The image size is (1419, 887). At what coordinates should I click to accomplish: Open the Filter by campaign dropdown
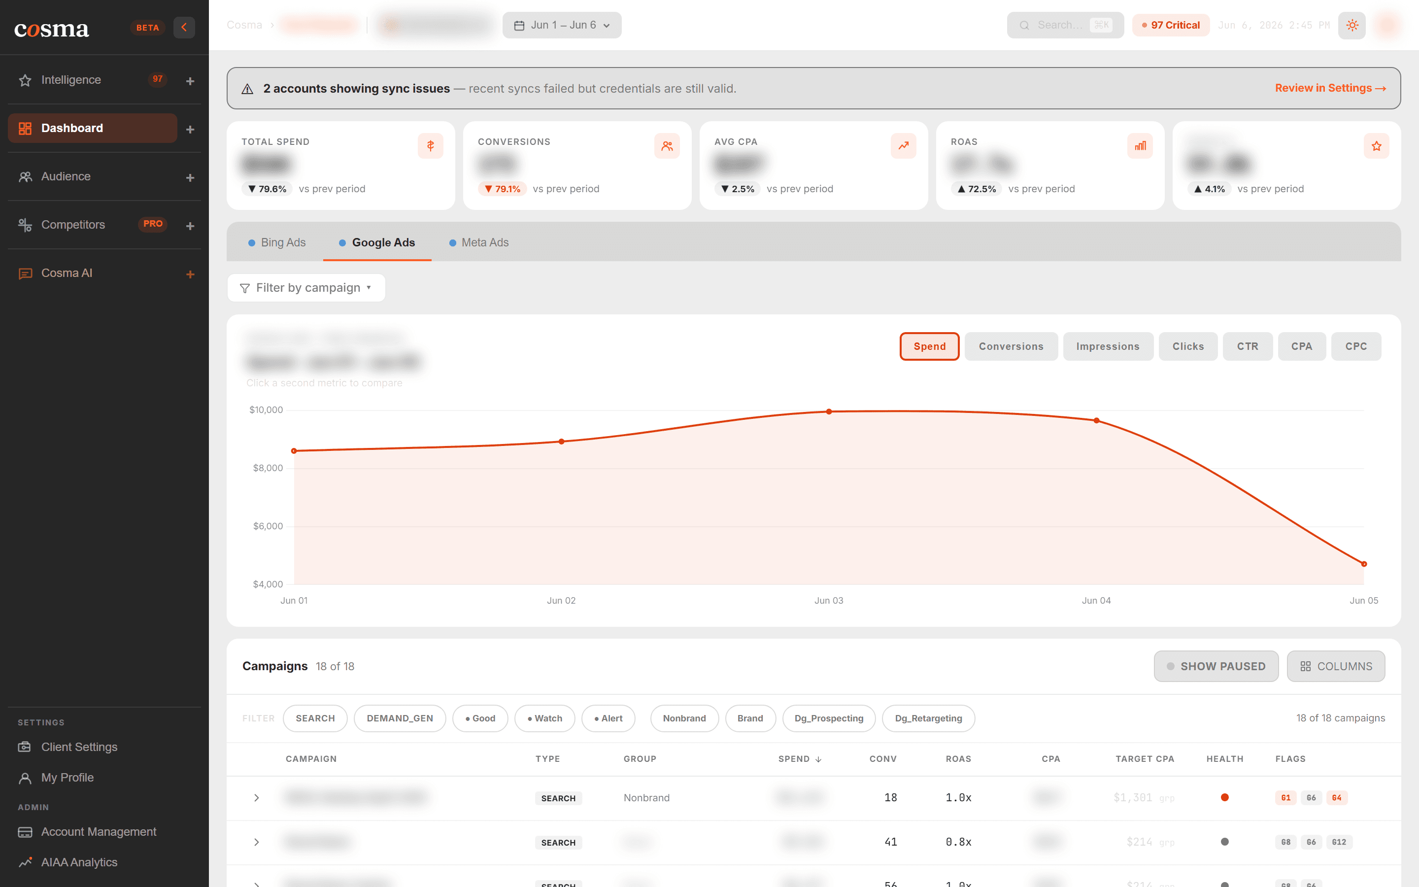[x=306, y=288]
